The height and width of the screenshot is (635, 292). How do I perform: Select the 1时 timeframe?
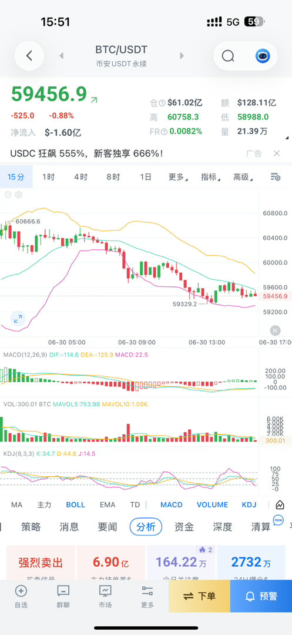[x=49, y=177]
